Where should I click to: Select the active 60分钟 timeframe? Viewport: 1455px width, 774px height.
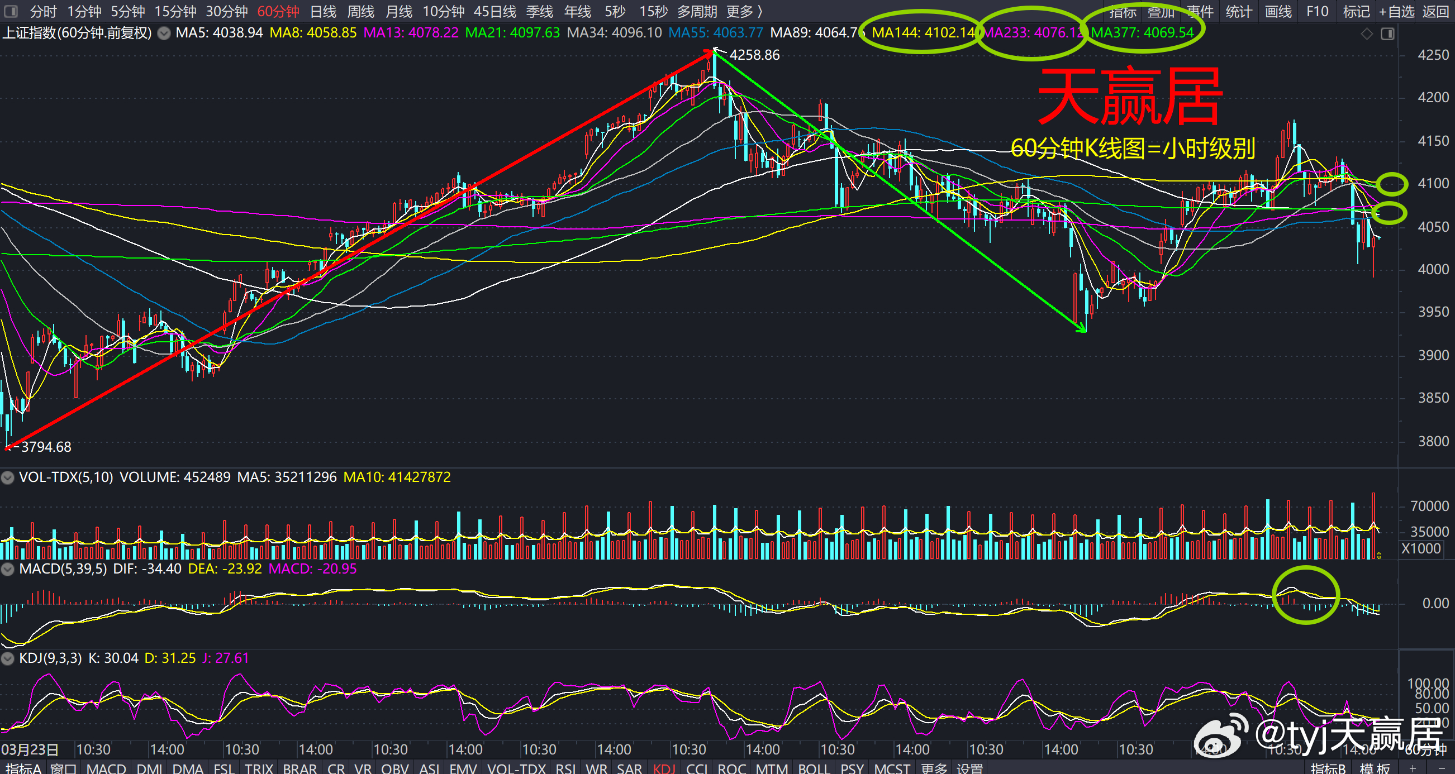278,11
